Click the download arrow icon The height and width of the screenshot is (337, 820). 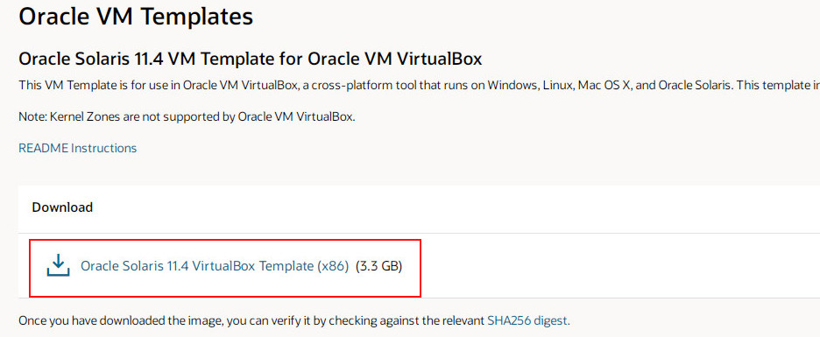(x=58, y=265)
